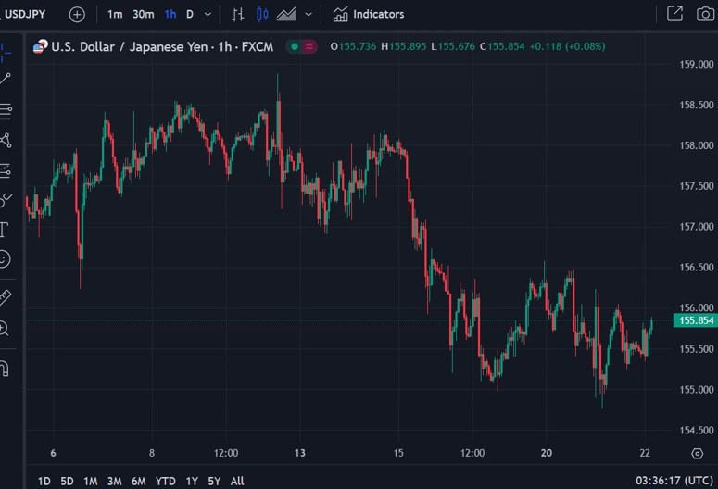Set range to All

pyautogui.click(x=237, y=482)
